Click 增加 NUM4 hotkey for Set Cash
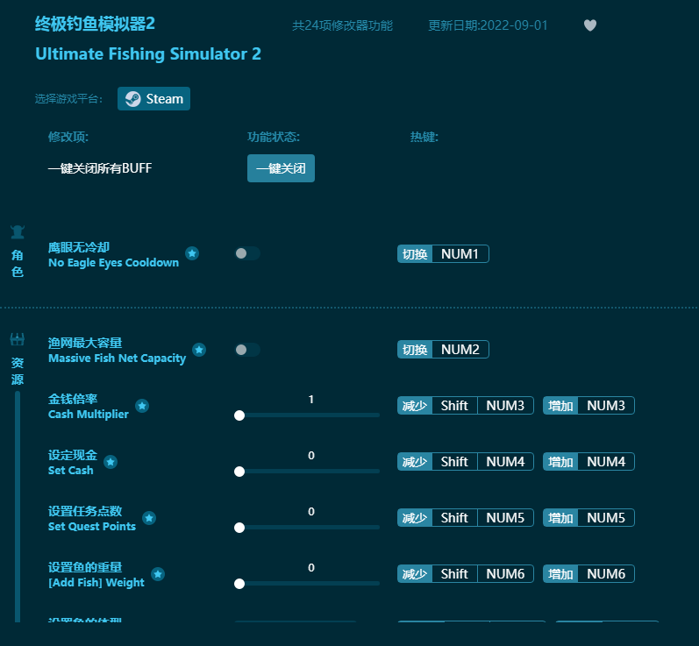This screenshot has height=646, width=699. click(x=588, y=462)
